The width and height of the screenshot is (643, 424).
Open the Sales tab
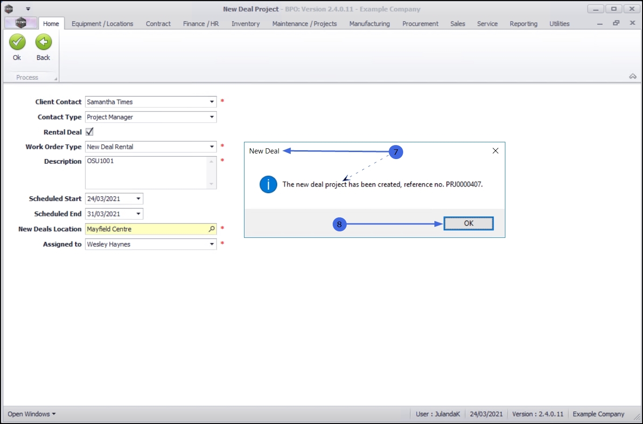pyautogui.click(x=458, y=24)
